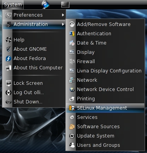Click the Fedora logo icon
The width and height of the screenshot is (147, 153).
9,58
